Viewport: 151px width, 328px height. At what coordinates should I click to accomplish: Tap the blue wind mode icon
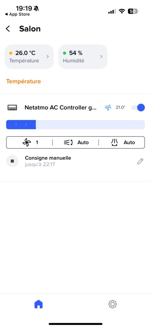coord(108,108)
